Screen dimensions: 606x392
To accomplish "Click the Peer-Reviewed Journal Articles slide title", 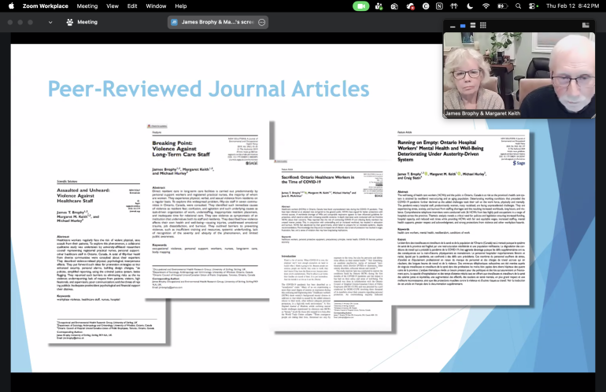I will tap(209, 89).
